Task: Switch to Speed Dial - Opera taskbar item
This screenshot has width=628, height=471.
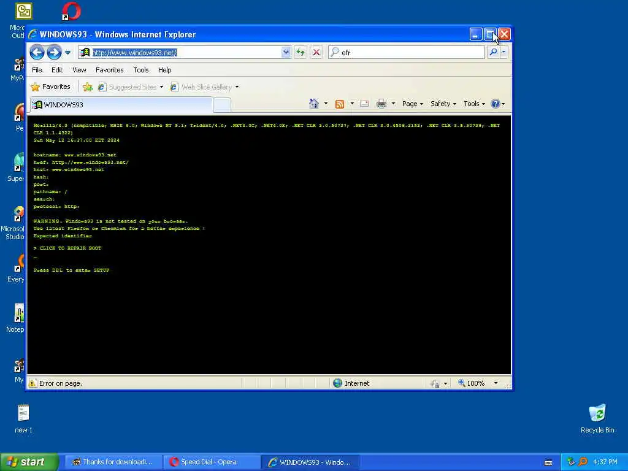Action: (x=212, y=462)
